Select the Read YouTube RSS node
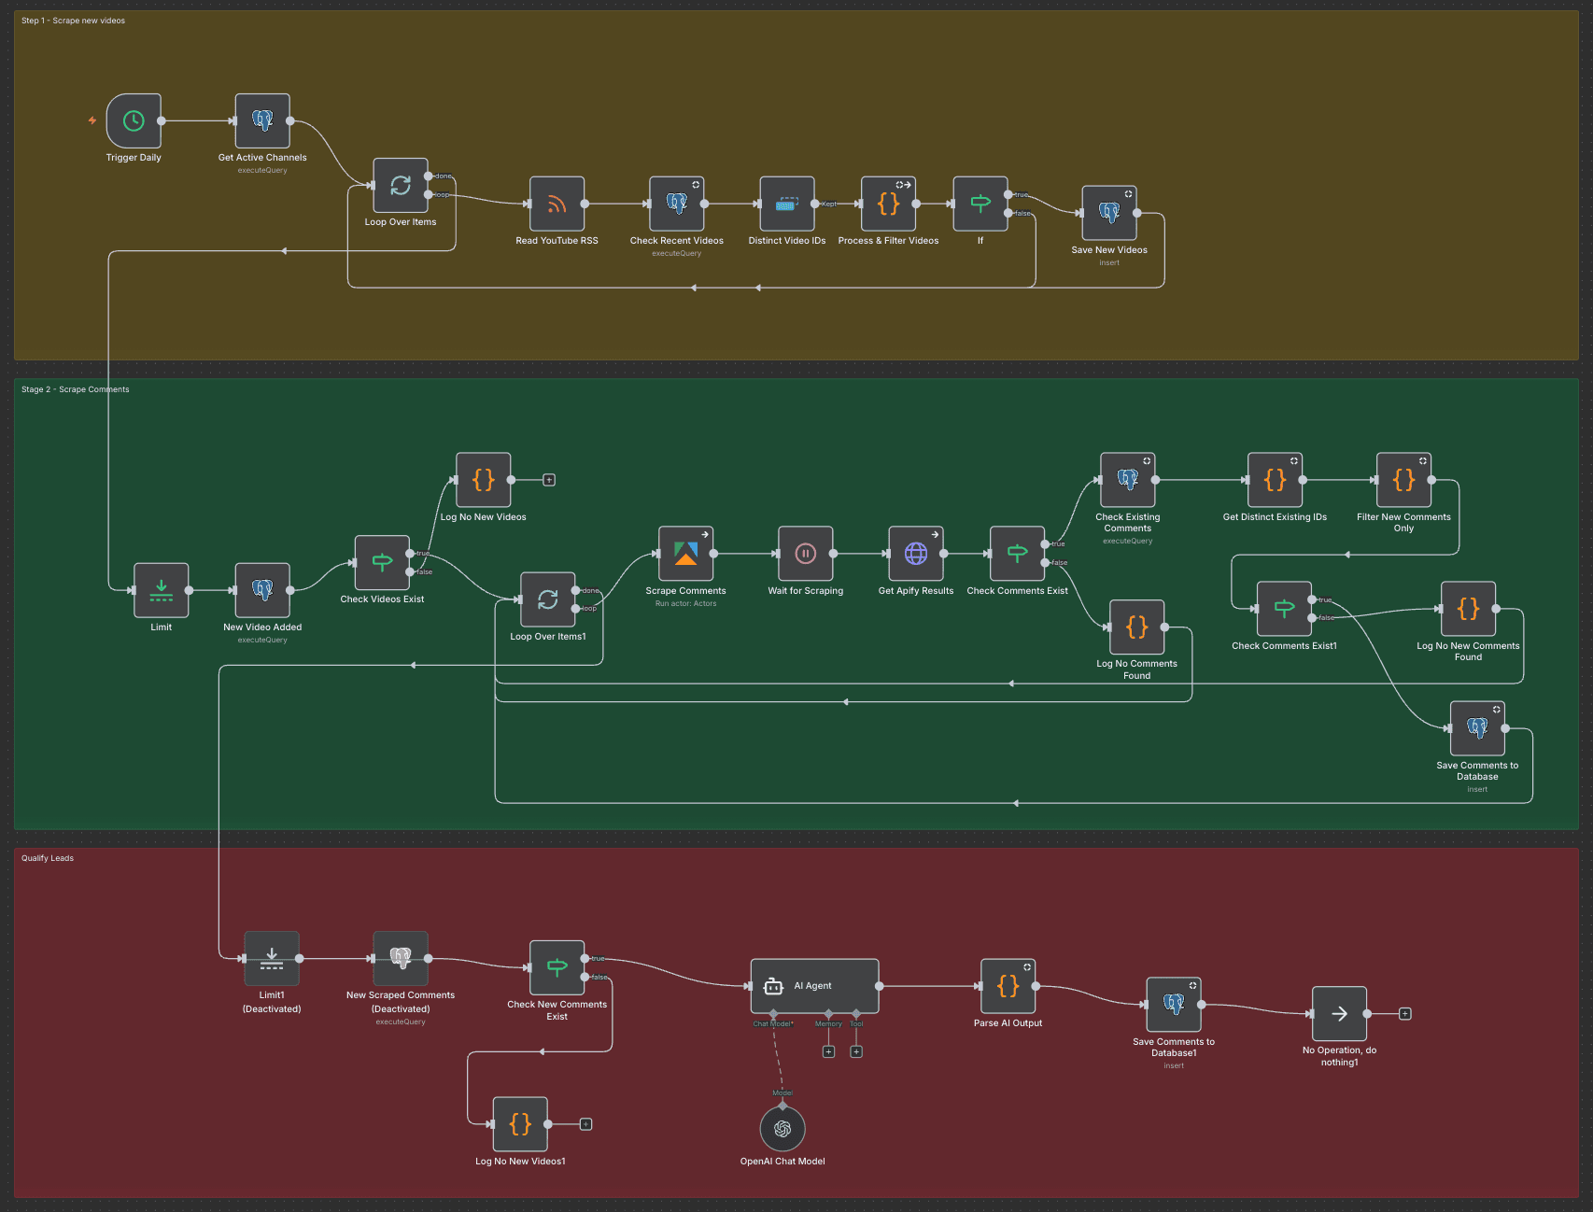This screenshot has width=1593, height=1212. click(x=557, y=203)
